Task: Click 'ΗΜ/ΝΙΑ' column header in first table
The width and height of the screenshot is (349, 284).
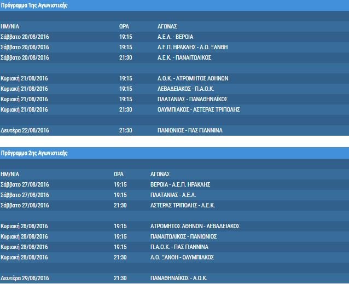Action: coord(10,26)
